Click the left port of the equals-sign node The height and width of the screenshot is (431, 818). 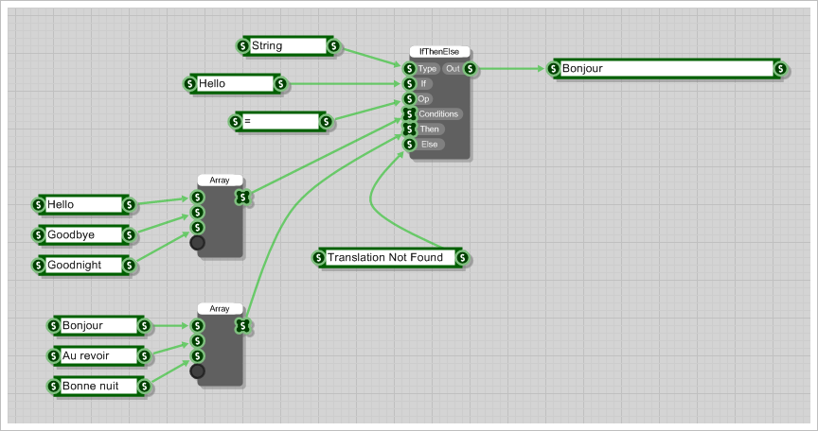236,121
